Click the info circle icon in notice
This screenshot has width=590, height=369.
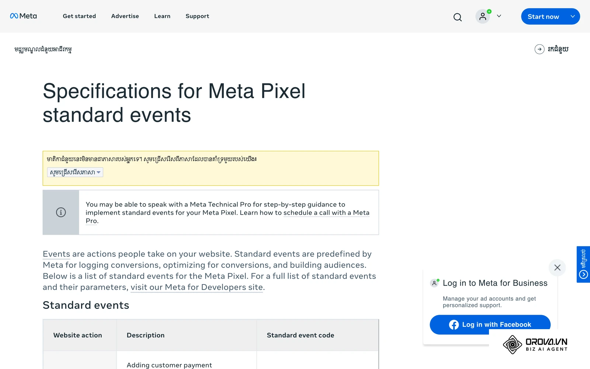(x=61, y=212)
